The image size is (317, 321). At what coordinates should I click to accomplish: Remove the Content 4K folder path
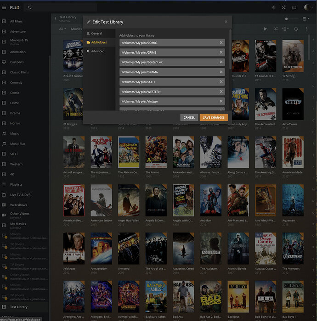click(x=221, y=62)
